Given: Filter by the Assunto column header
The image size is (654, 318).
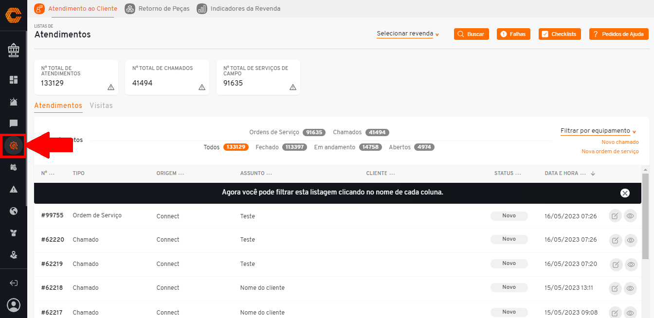Looking at the screenshot, I should click(x=256, y=173).
